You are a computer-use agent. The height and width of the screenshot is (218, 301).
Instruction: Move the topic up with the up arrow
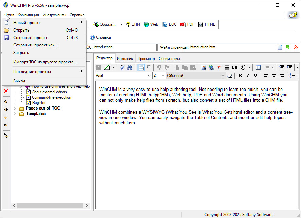(6, 102)
